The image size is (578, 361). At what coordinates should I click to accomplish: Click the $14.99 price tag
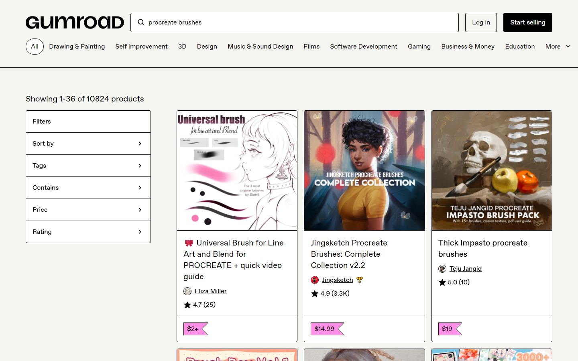(327, 329)
